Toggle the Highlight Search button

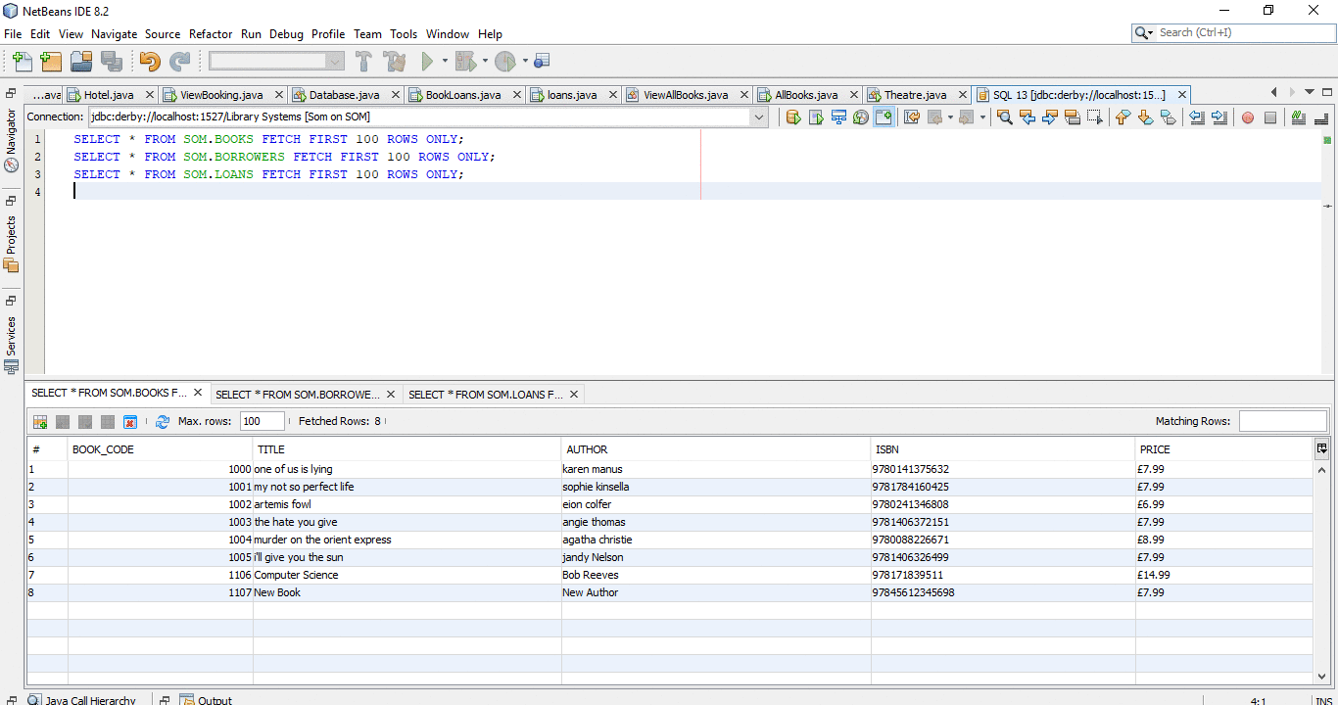(x=1073, y=117)
